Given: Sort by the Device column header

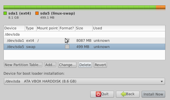Looking at the screenshot, I should coord(14,28).
